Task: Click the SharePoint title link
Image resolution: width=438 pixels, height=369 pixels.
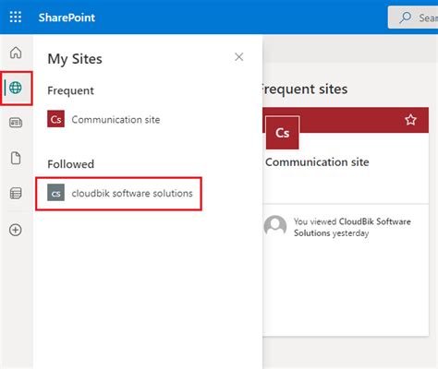Action: coord(67,18)
